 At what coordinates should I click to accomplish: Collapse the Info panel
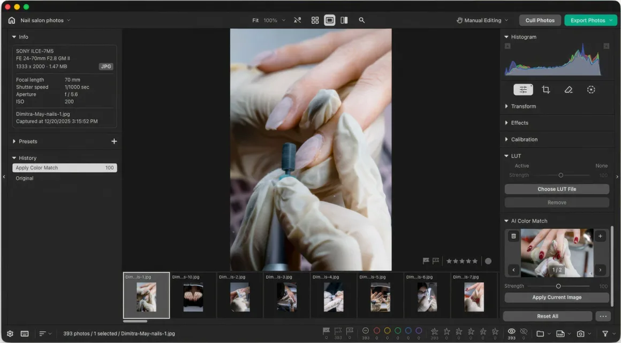coord(14,37)
